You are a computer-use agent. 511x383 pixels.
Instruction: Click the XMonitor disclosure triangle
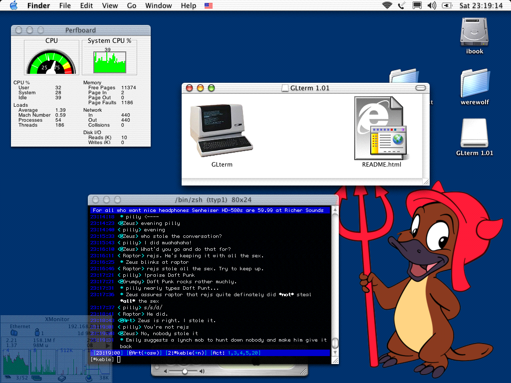(107, 346)
